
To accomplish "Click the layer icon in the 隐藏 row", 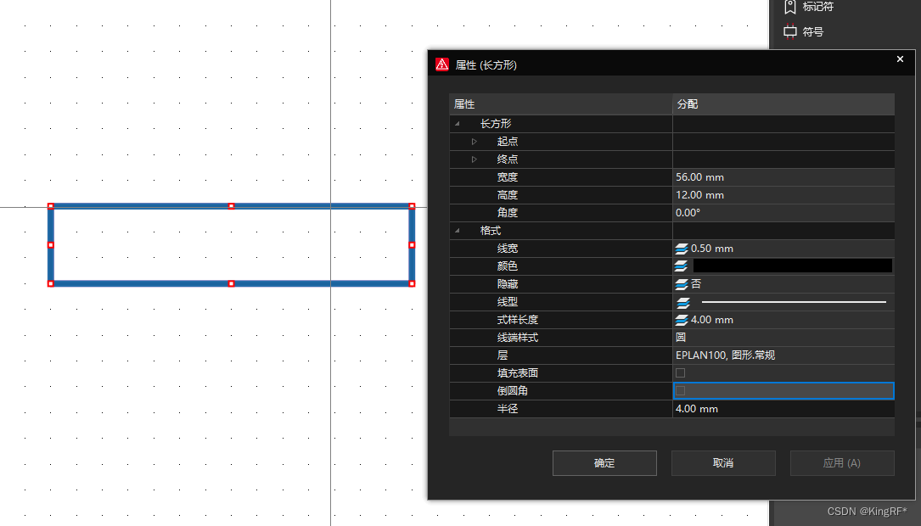I will pos(682,284).
